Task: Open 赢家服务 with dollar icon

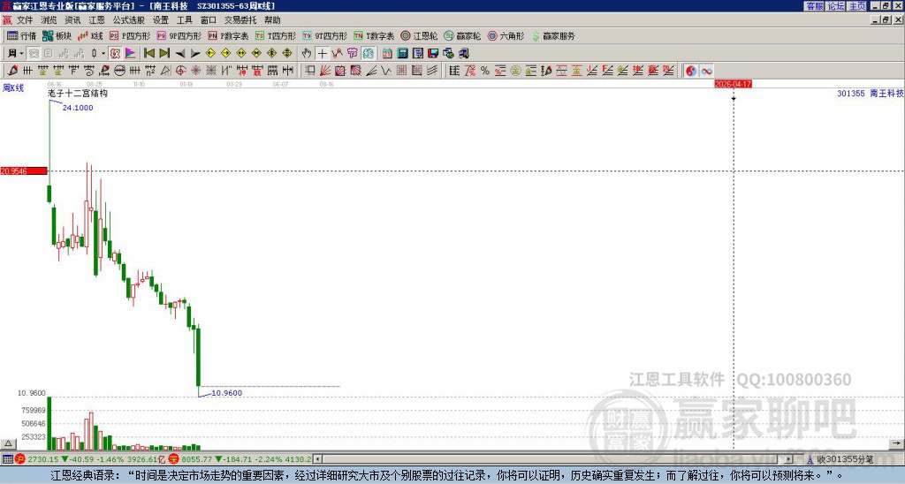Action: pyautogui.click(x=553, y=35)
